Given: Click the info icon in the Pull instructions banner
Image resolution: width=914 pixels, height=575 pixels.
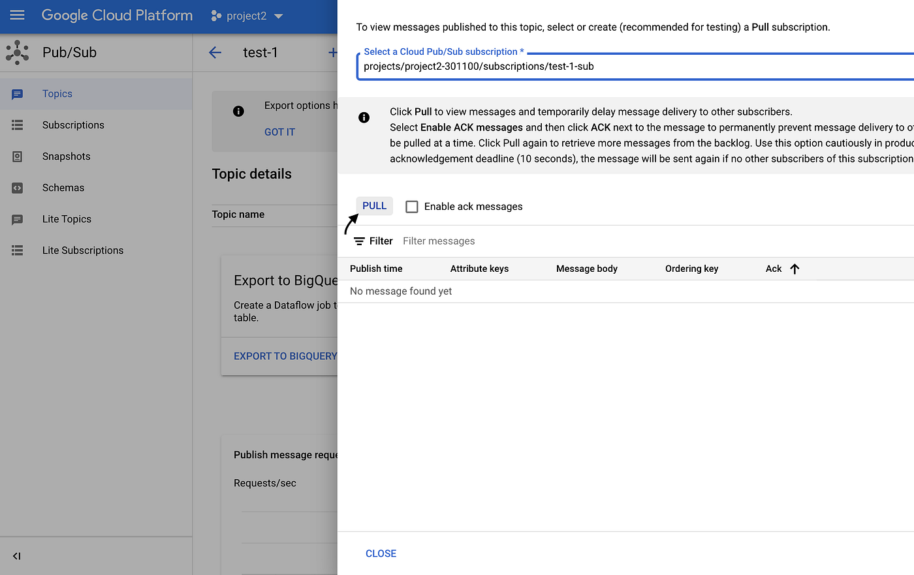Looking at the screenshot, I should pyautogui.click(x=364, y=117).
